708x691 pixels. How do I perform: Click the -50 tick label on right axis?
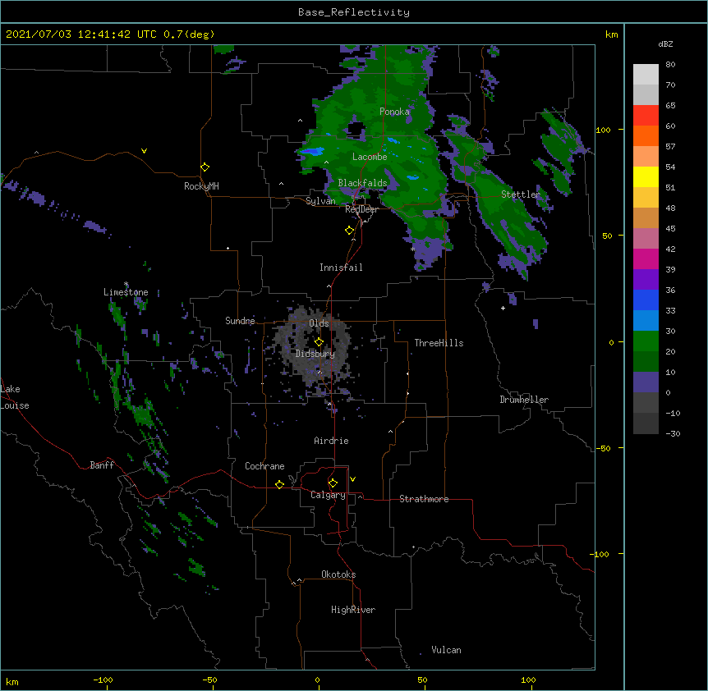coord(603,448)
